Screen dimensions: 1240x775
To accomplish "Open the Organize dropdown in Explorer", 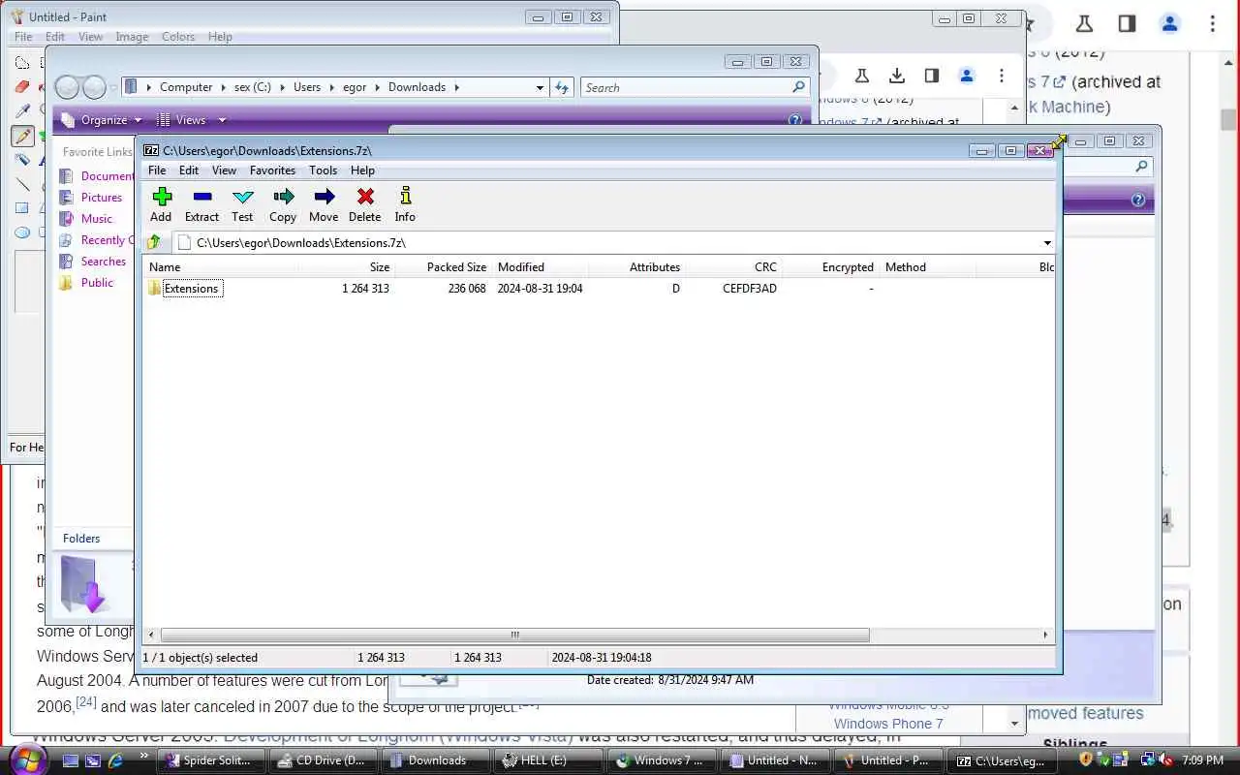I will tap(110, 120).
